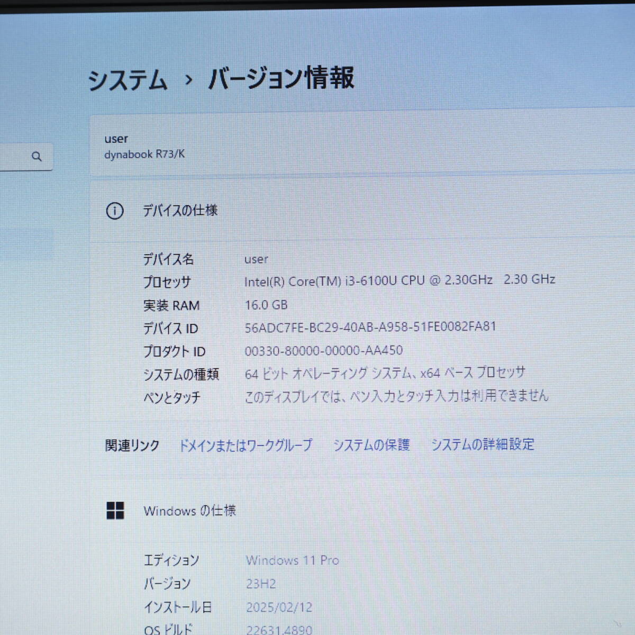Screen dimensions: 635x635
Task: Click the プロダクト ID label
Action: (174, 351)
